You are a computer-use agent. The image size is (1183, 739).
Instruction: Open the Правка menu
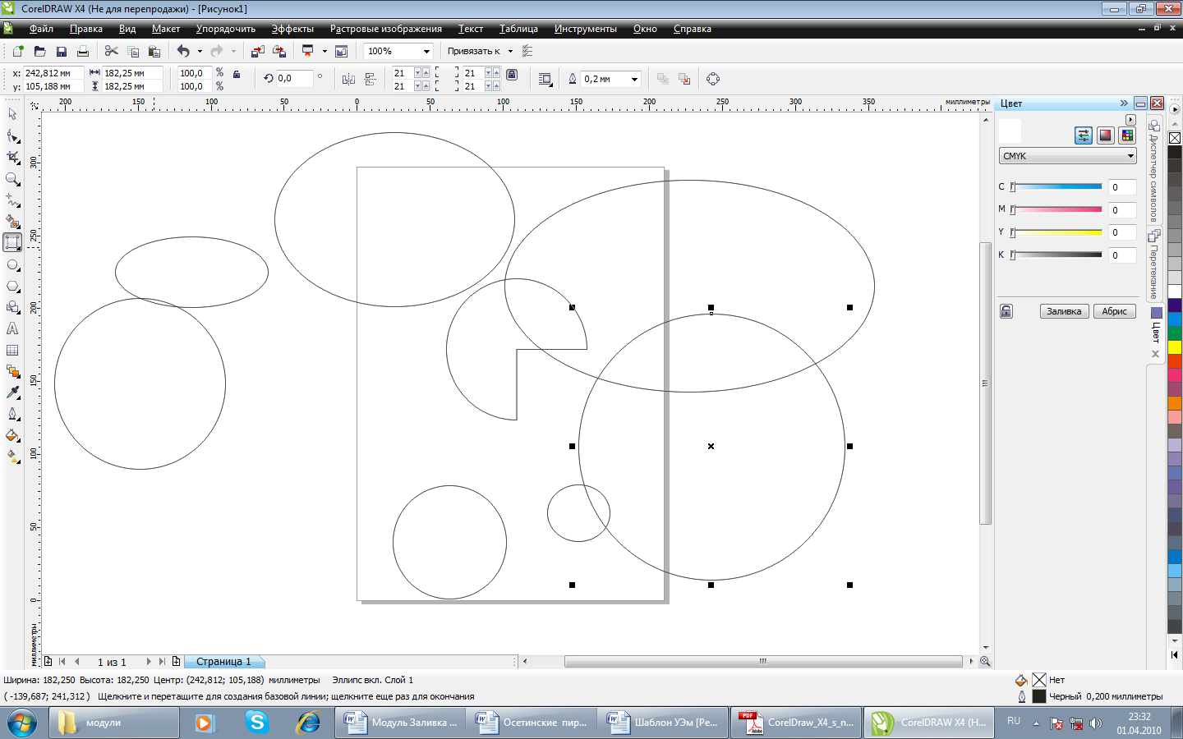(86, 29)
